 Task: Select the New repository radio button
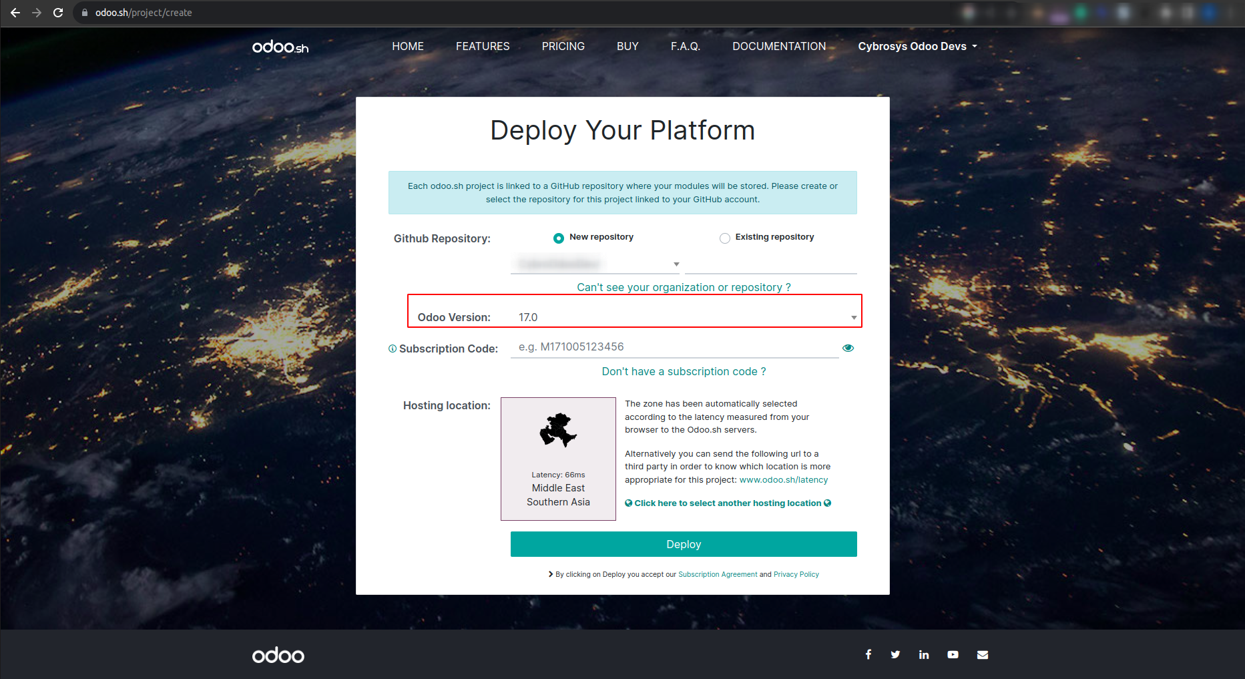click(x=559, y=238)
